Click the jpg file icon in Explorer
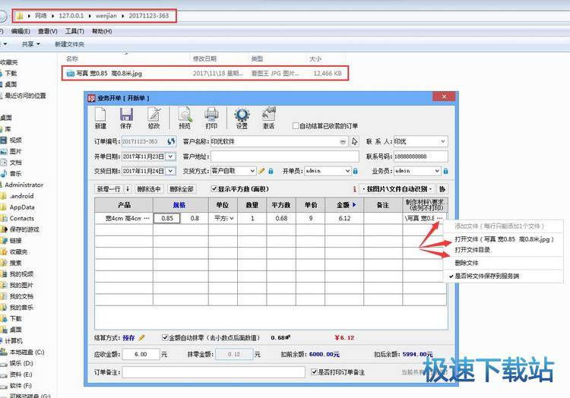This screenshot has height=398, width=570. [71, 74]
